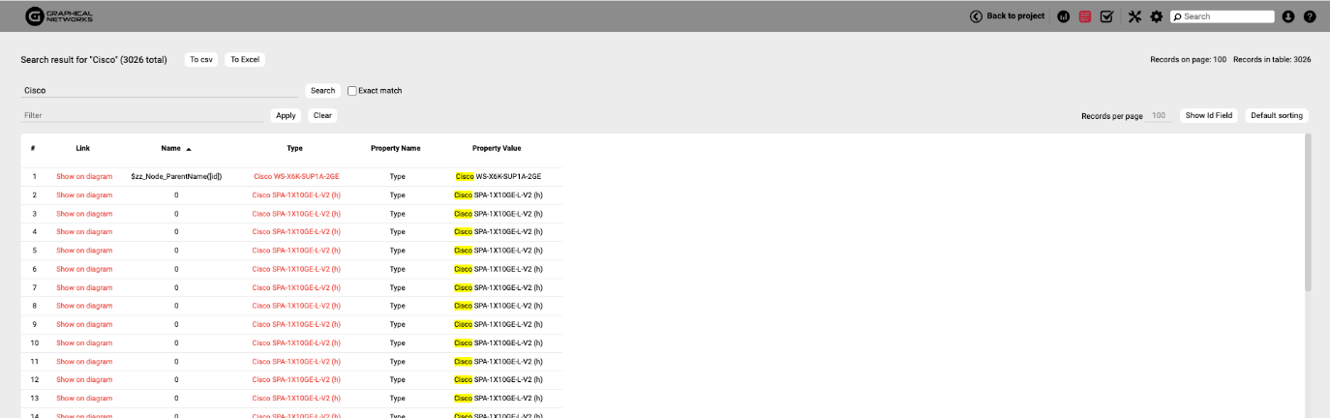Click the Records per page field

point(1159,116)
